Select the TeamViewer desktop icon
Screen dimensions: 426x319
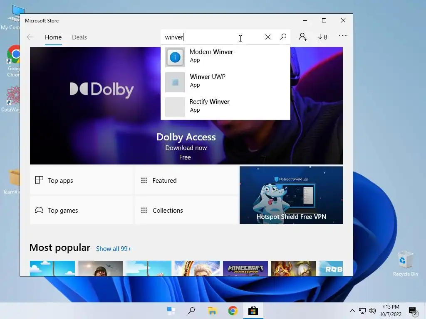(11, 181)
